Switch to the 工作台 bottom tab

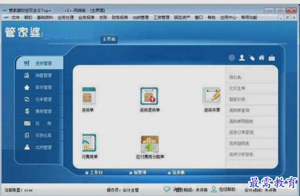tap(94, 173)
